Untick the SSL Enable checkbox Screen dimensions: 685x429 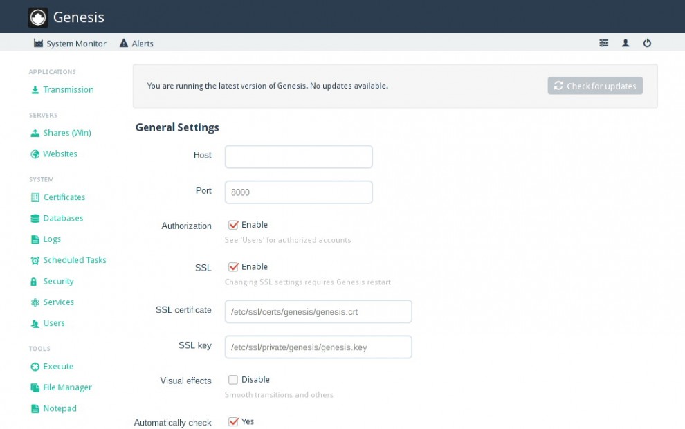click(233, 266)
